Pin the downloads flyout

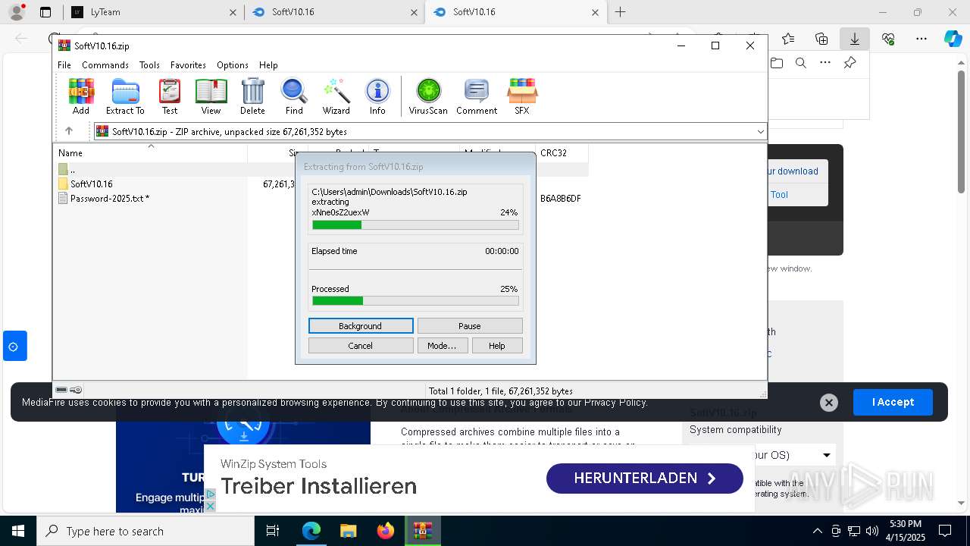pos(850,63)
